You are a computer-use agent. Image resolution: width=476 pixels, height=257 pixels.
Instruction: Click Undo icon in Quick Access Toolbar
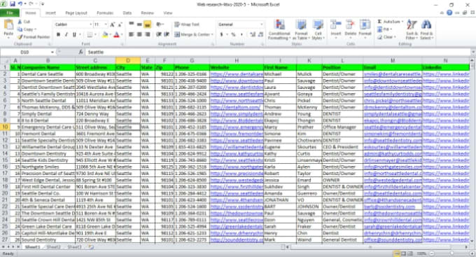tap(20, 4)
